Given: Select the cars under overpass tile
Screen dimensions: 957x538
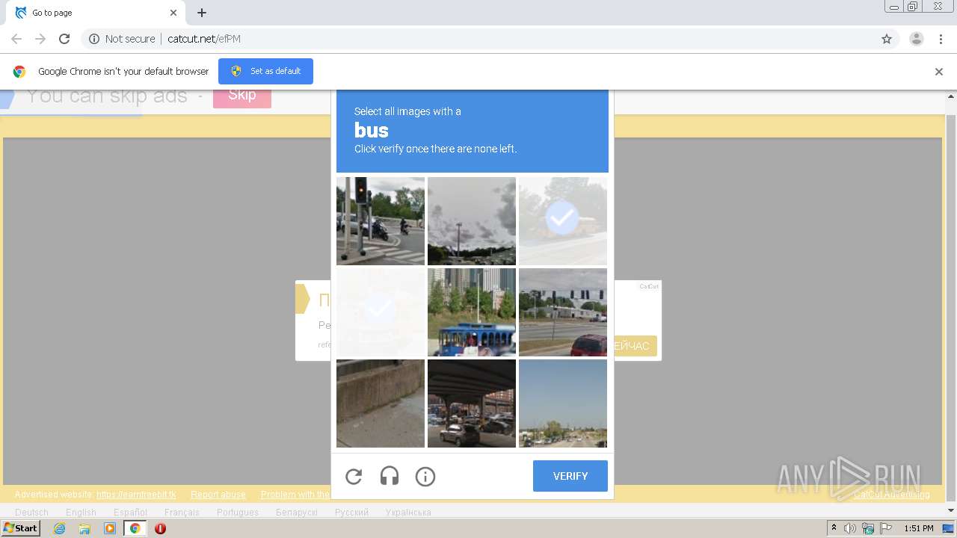Looking at the screenshot, I should point(472,403).
